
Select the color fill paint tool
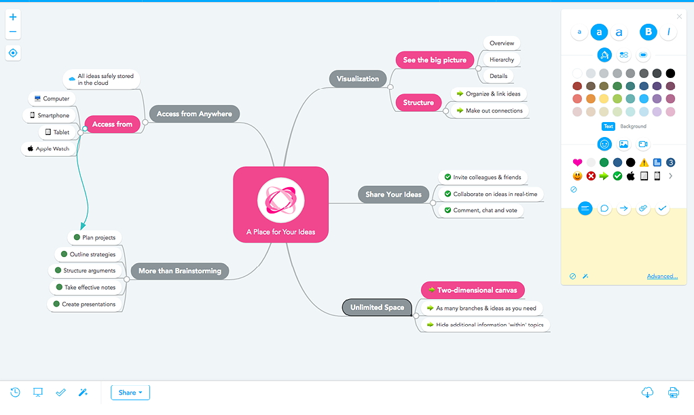604,55
